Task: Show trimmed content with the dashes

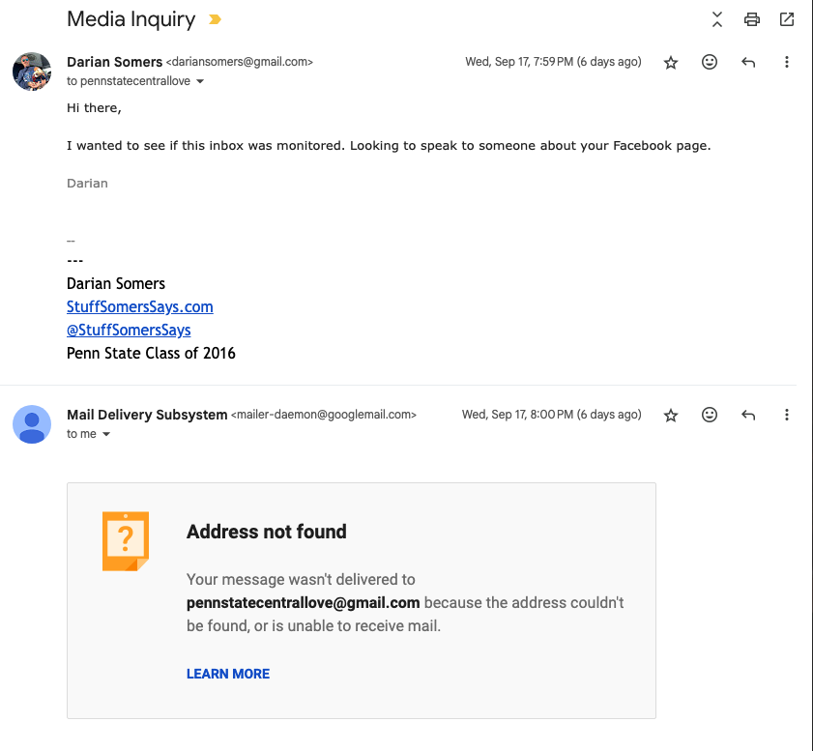Action: point(71,240)
